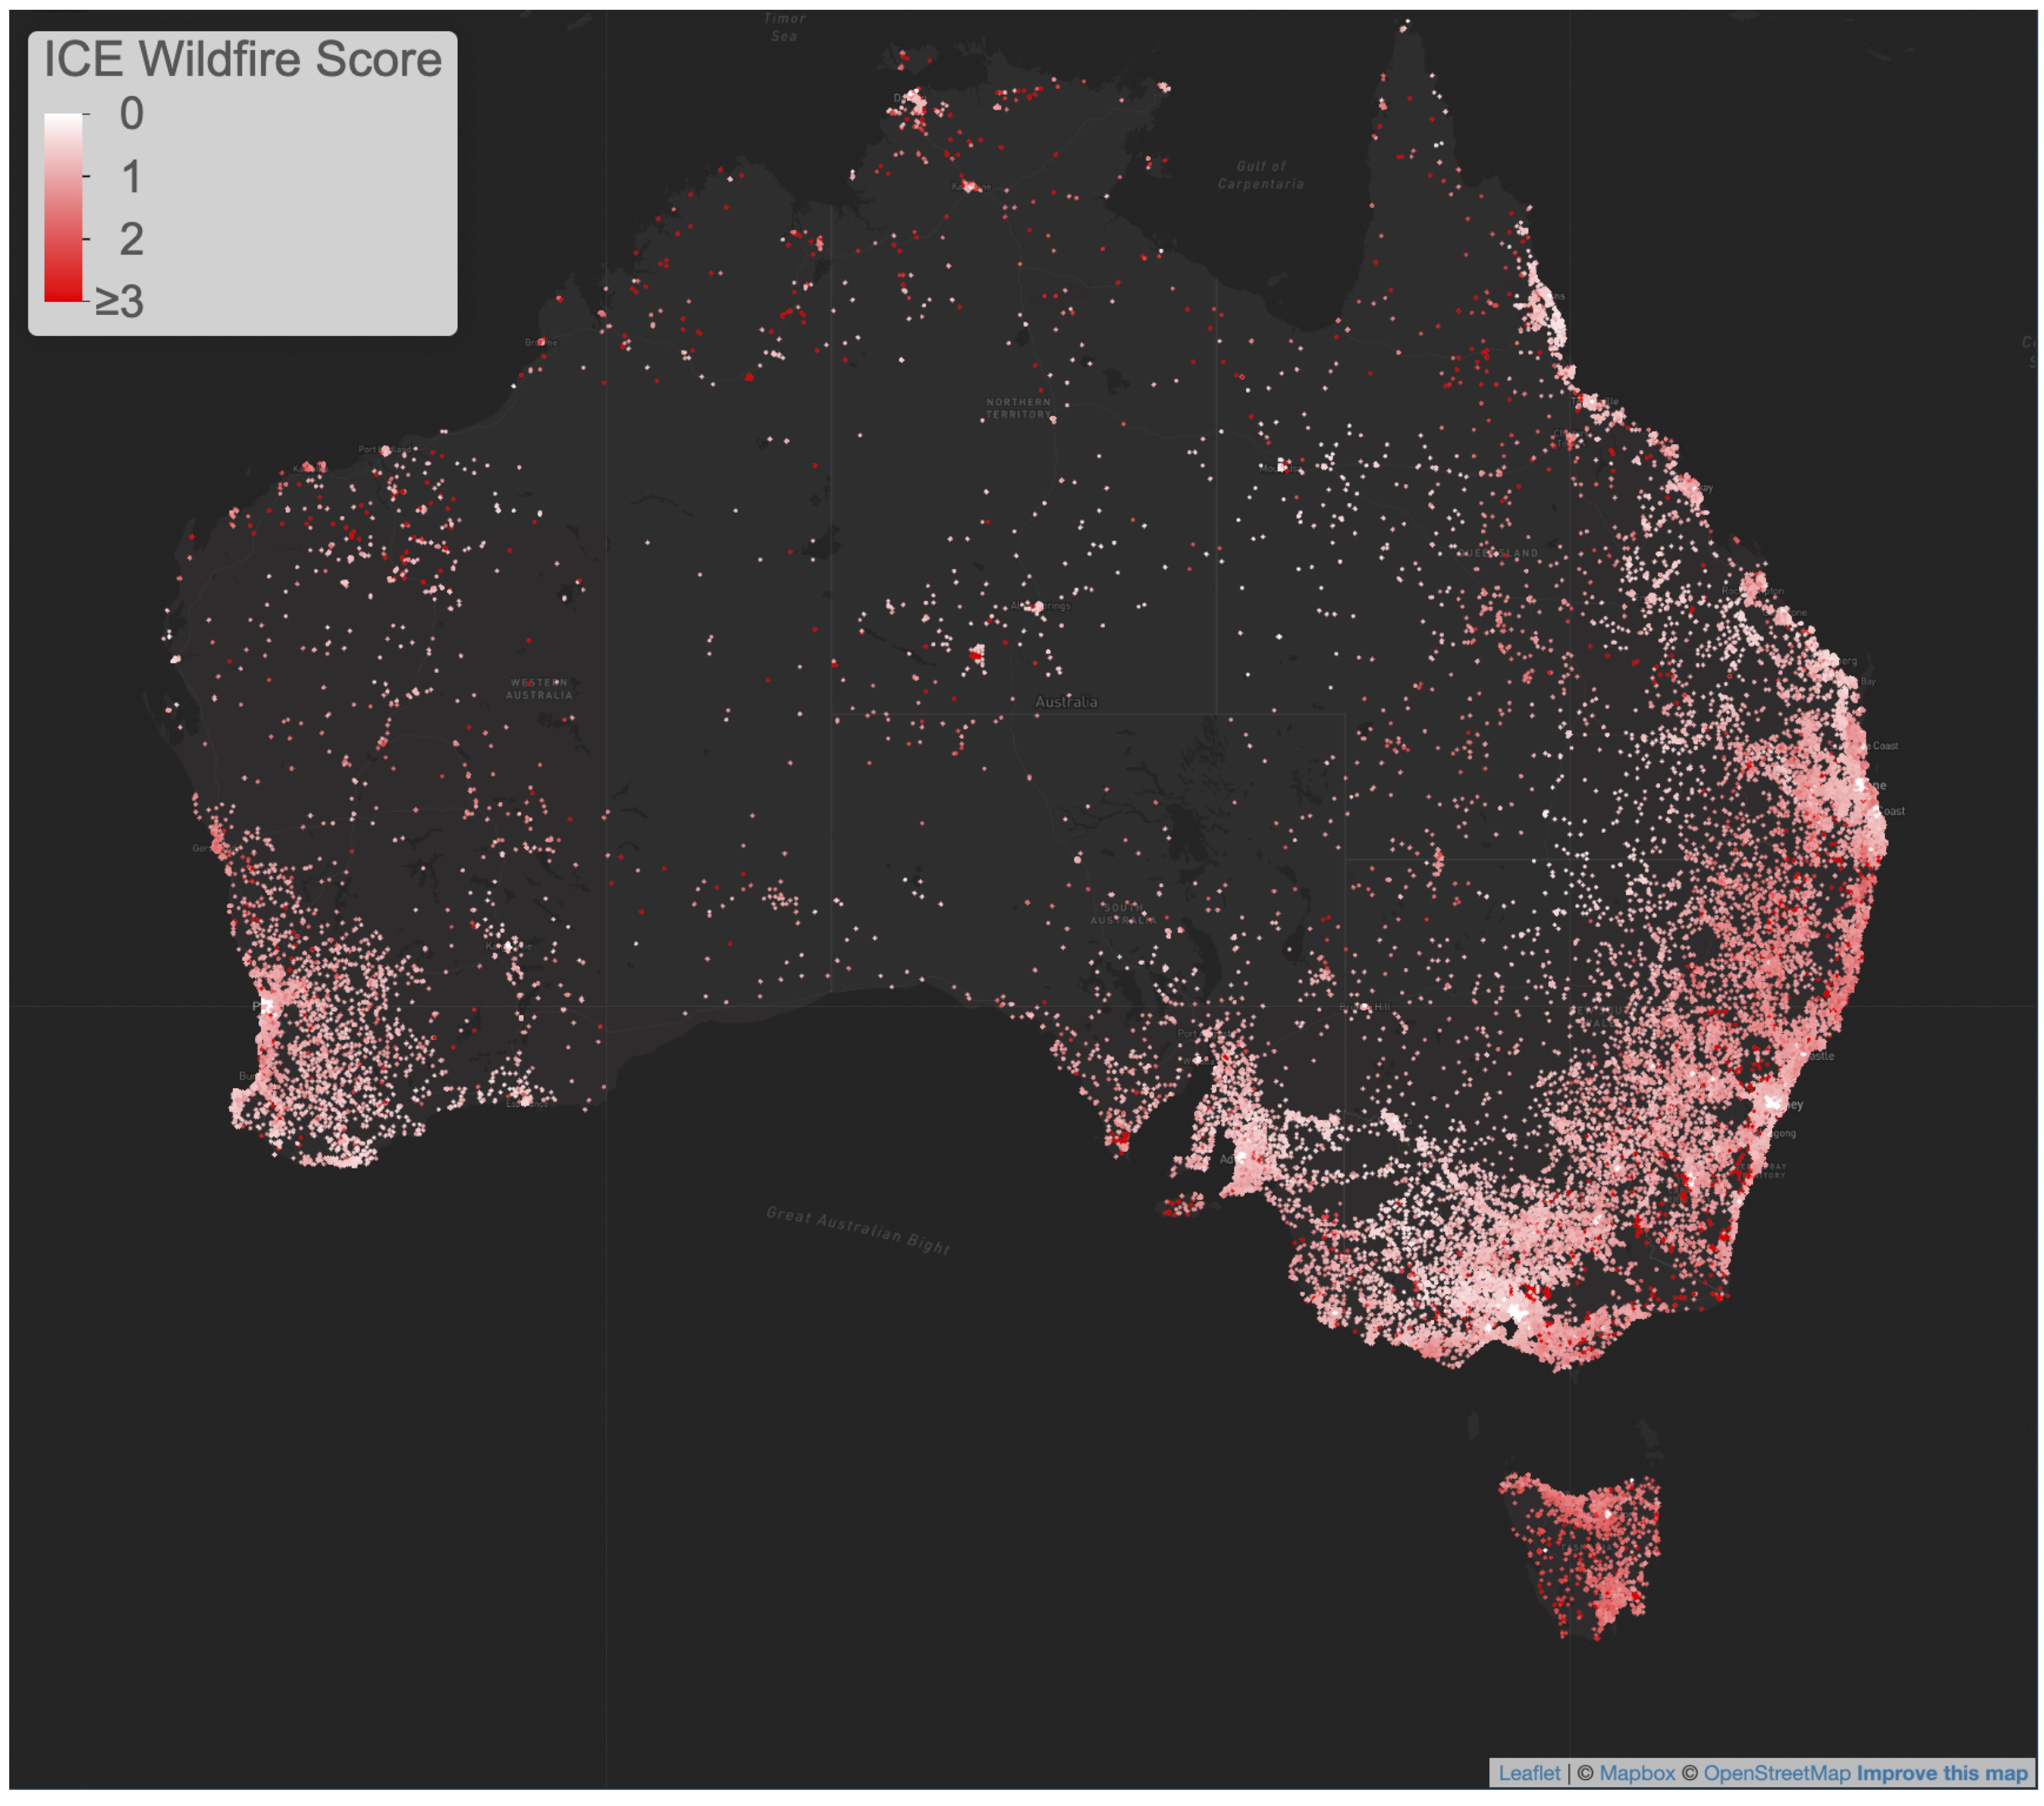Screen dimensions: 2044x1806
Task: Click the Northern Territory state label
Action: coord(1018,408)
